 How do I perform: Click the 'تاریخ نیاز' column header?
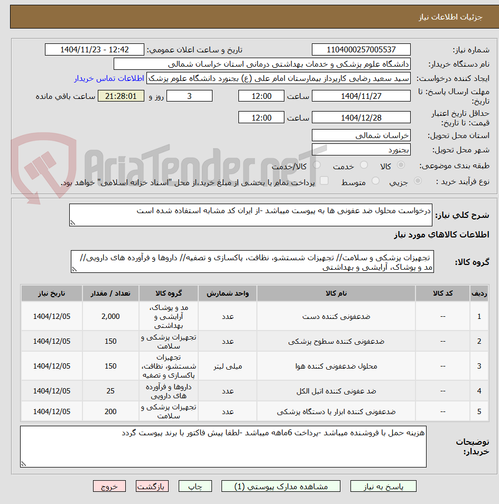[52, 294]
